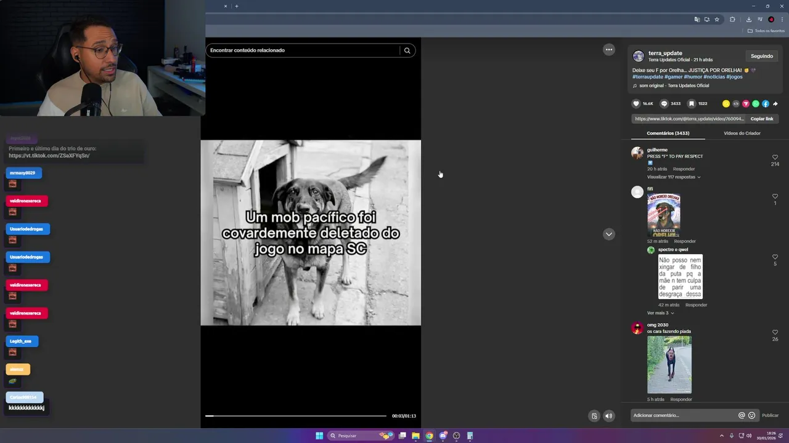Image resolution: width=789 pixels, height=443 pixels.
Task: Open File Explorer from taskbar
Action: point(416,436)
